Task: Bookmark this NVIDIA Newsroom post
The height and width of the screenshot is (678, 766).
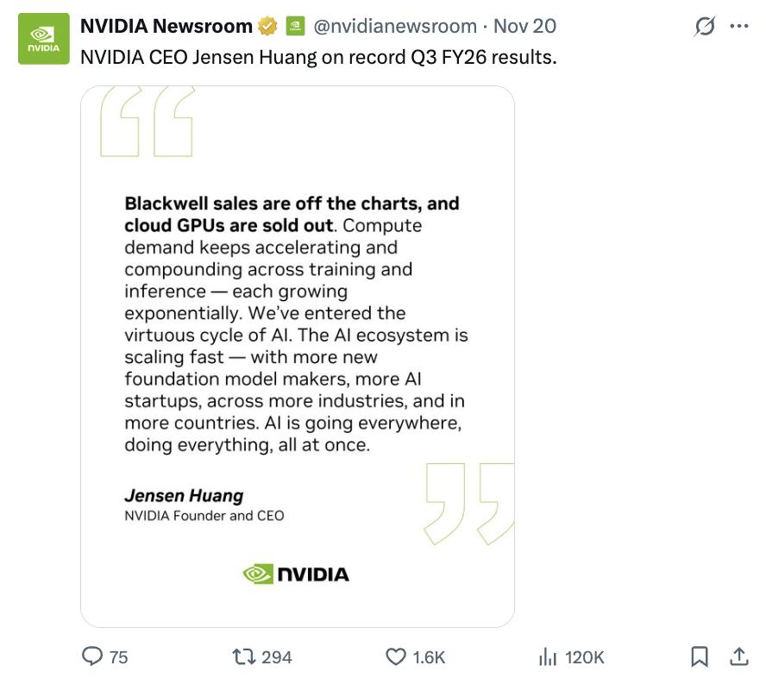Action: [700, 657]
